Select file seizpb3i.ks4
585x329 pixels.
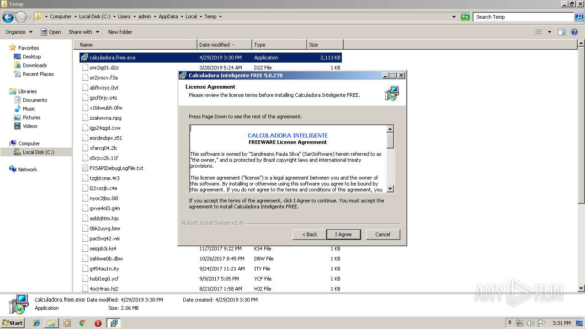click(103, 249)
